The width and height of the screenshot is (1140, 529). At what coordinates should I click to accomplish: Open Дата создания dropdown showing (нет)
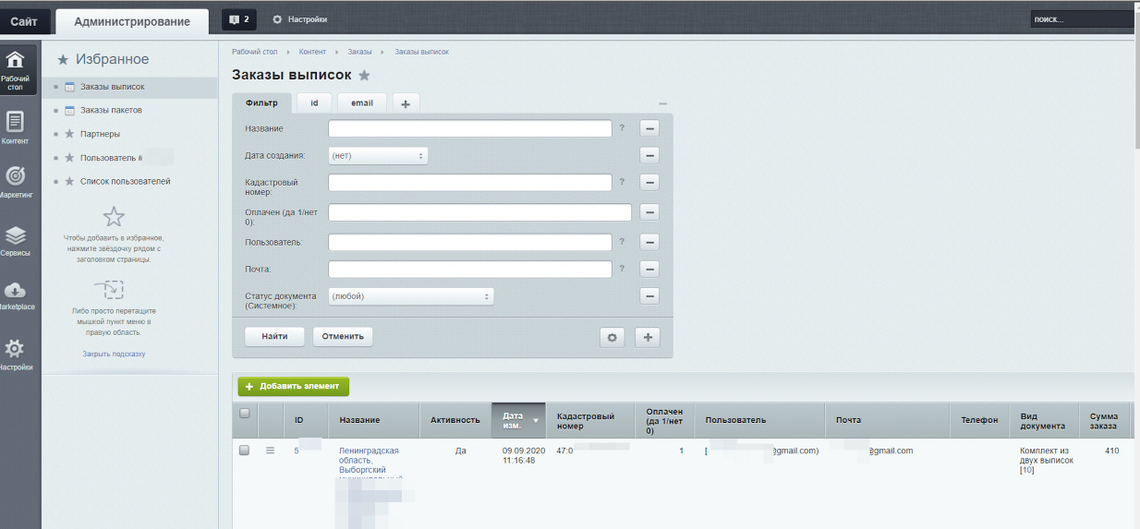tap(378, 156)
